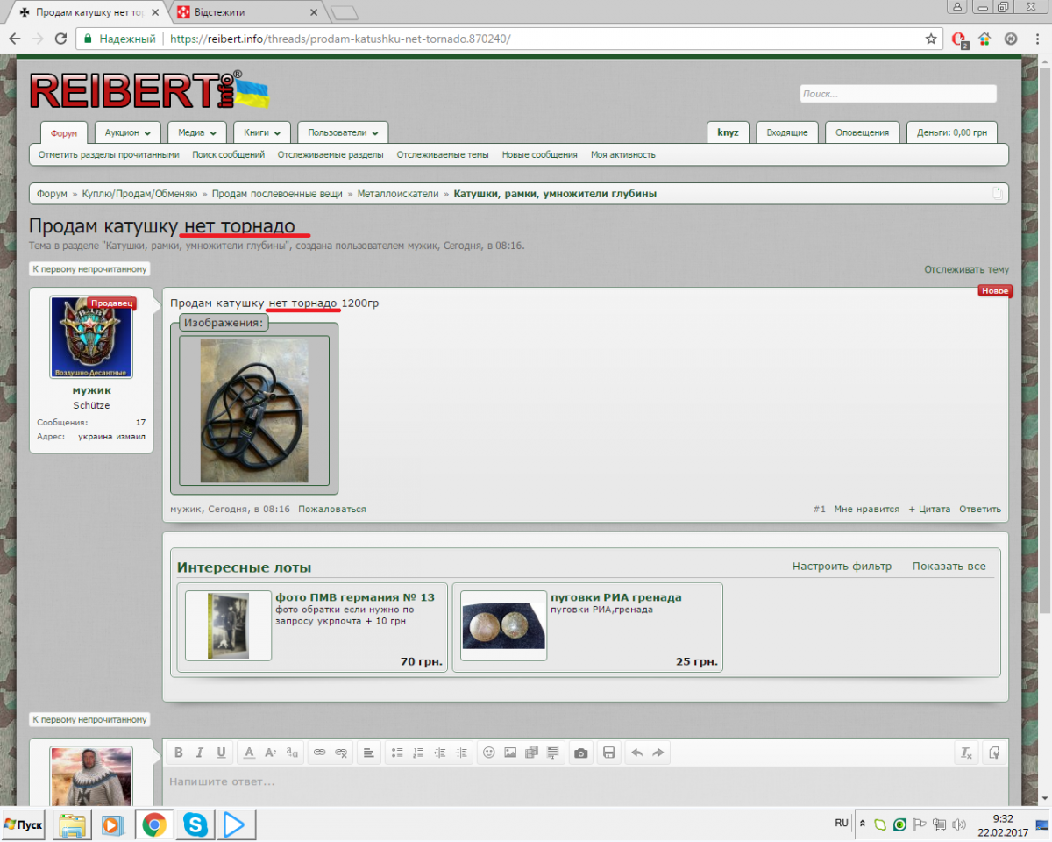Image resolution: width=1052 pixels, height=842 pixels.
Task: Click 'Пожаловаться' report link on post
Action: point(332,509)
